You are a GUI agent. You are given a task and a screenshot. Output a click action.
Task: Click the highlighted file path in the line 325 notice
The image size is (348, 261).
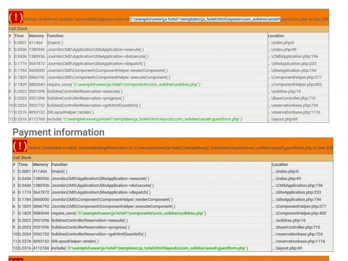point(205,19)
